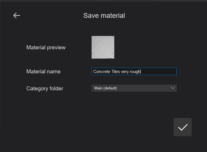Click the word 'very' in material name

[125, 72]
